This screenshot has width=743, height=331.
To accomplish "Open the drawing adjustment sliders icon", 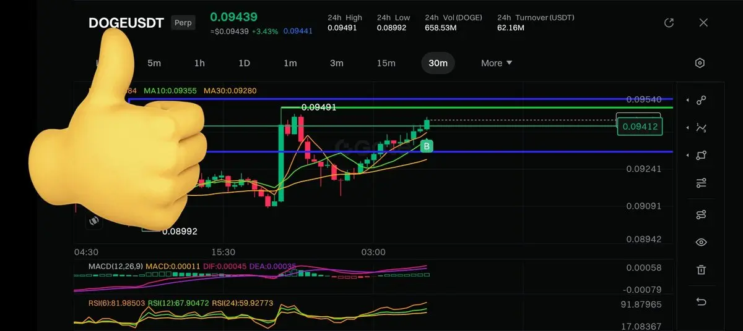I will pos(701,183).
